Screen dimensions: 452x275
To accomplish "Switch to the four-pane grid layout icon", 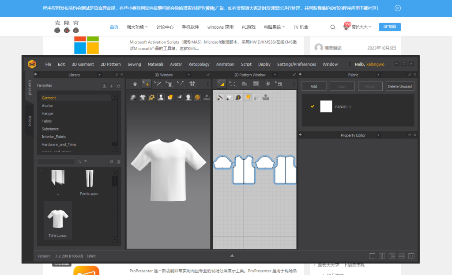I will pos(401,256).
